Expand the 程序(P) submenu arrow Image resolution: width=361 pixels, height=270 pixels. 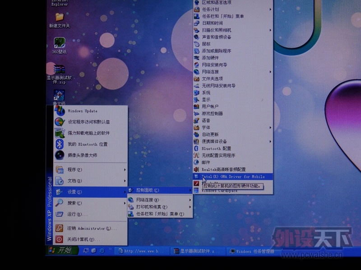coord(125,170)
